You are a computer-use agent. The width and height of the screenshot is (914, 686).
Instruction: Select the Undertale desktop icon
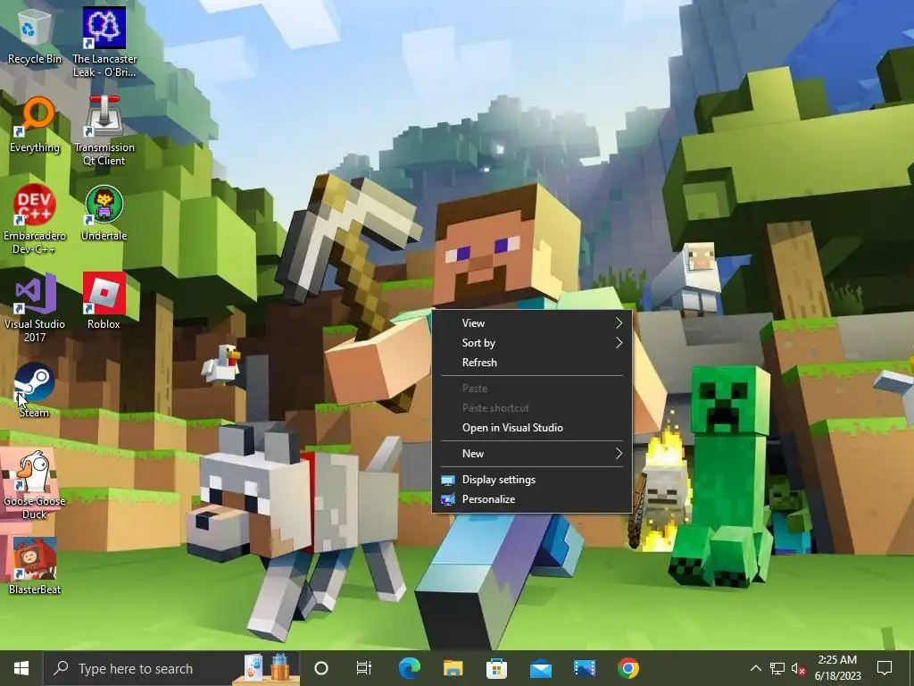click(x=104, y=213)
